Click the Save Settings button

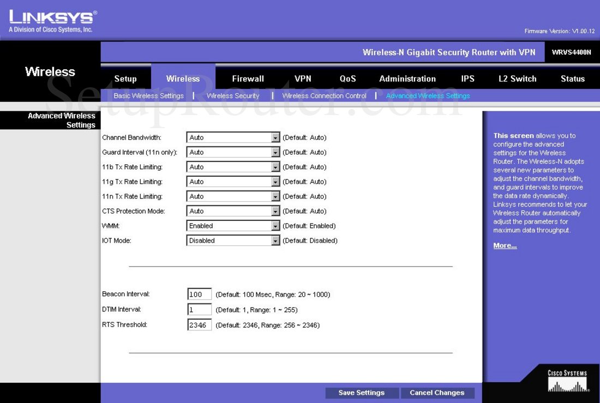[x=362, y=393]
